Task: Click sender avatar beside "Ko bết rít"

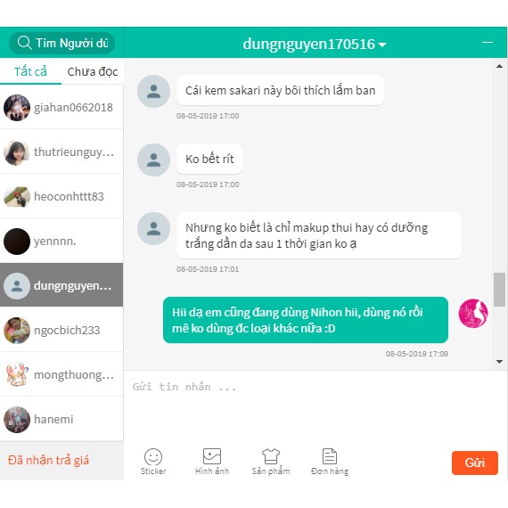Action: click(x=153, y=160)
